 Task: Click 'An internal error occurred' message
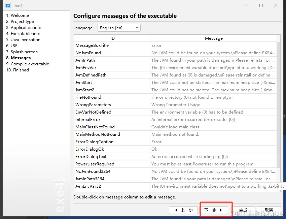point(213,120)
